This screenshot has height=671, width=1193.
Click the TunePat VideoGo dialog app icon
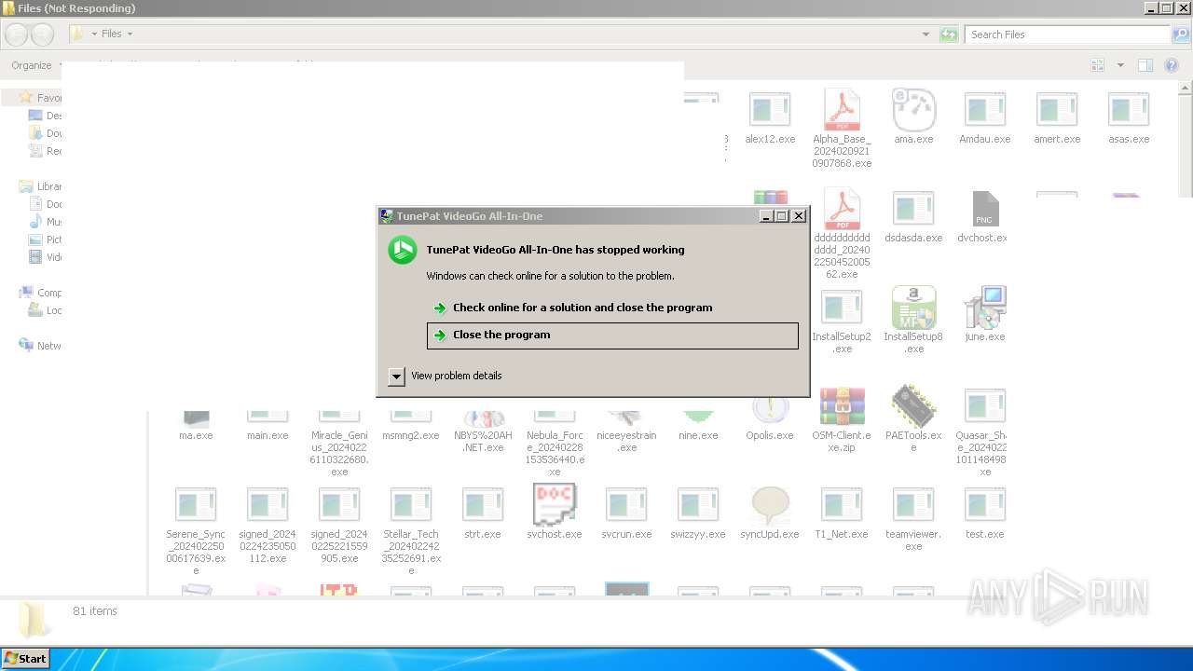tap(403, 250)
